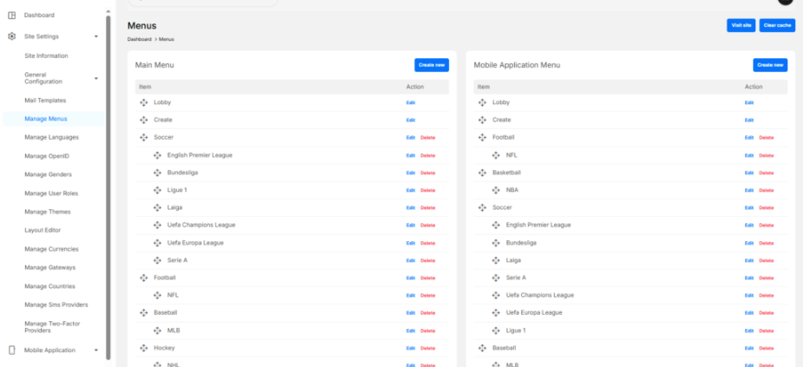This screenshot has height=367, width=804.
Task: Collapse the Site Settings section arrow
Action: click(96, 36)
